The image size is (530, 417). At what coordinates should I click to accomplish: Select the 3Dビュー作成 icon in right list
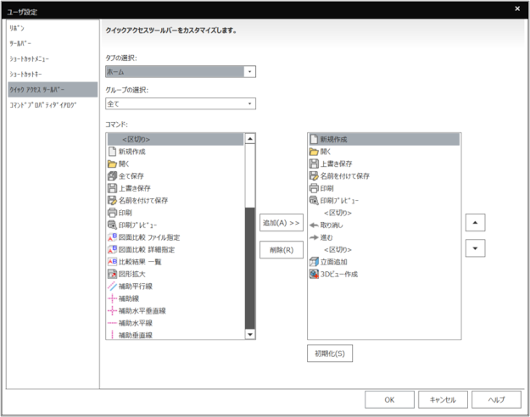(x=314, y=275)
